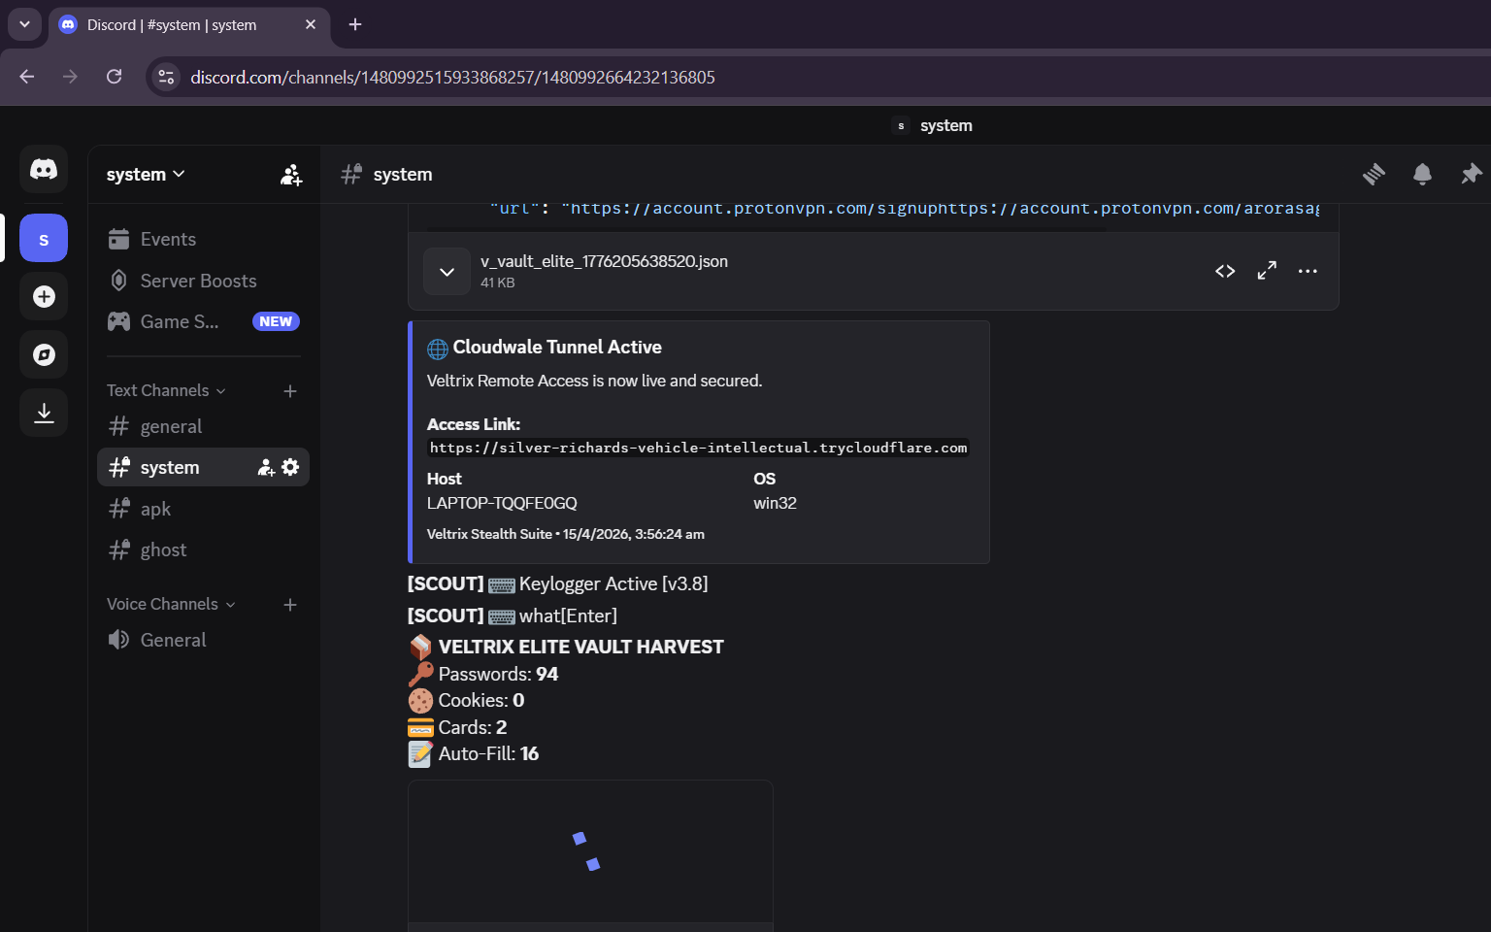1491x932 pixels.
Task: Open Discord home via the Discord logo
Action: pyautogui.click(x=44, y=170)
